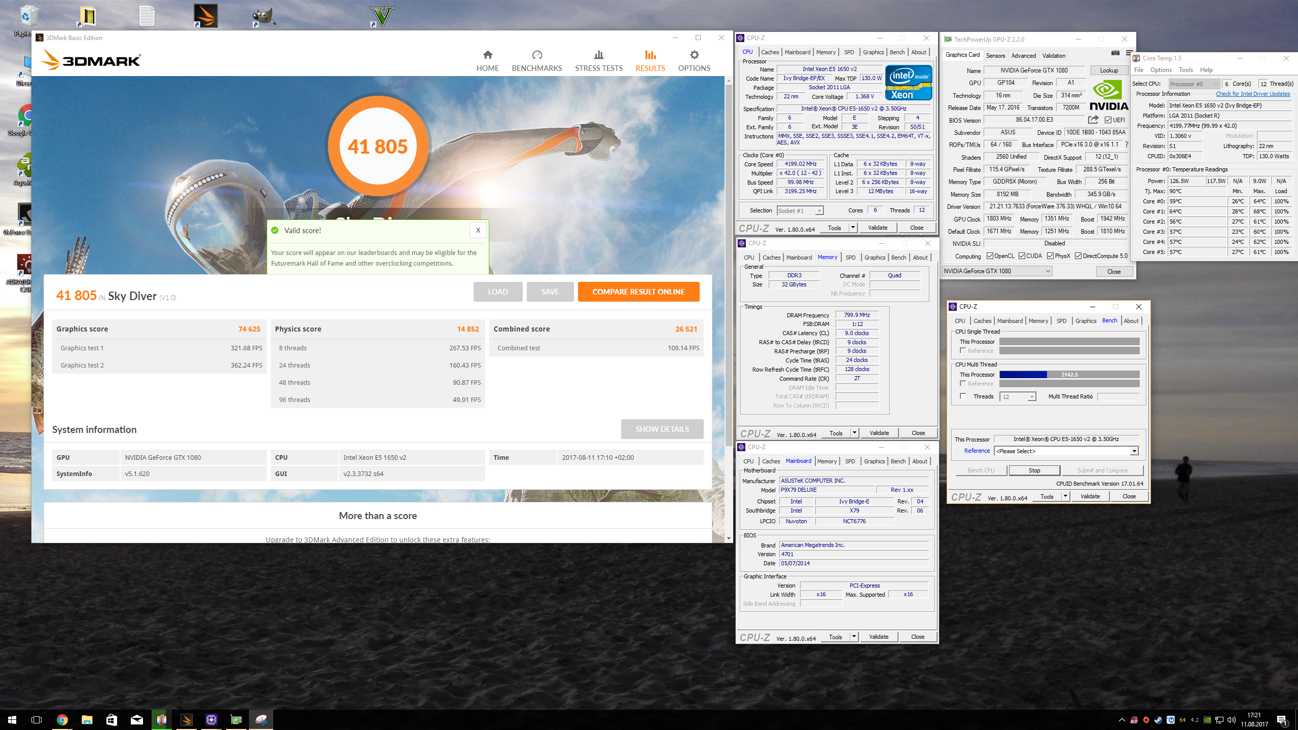Switch to the Advanced tab in GPU-Z

[x=1024, y=56]
